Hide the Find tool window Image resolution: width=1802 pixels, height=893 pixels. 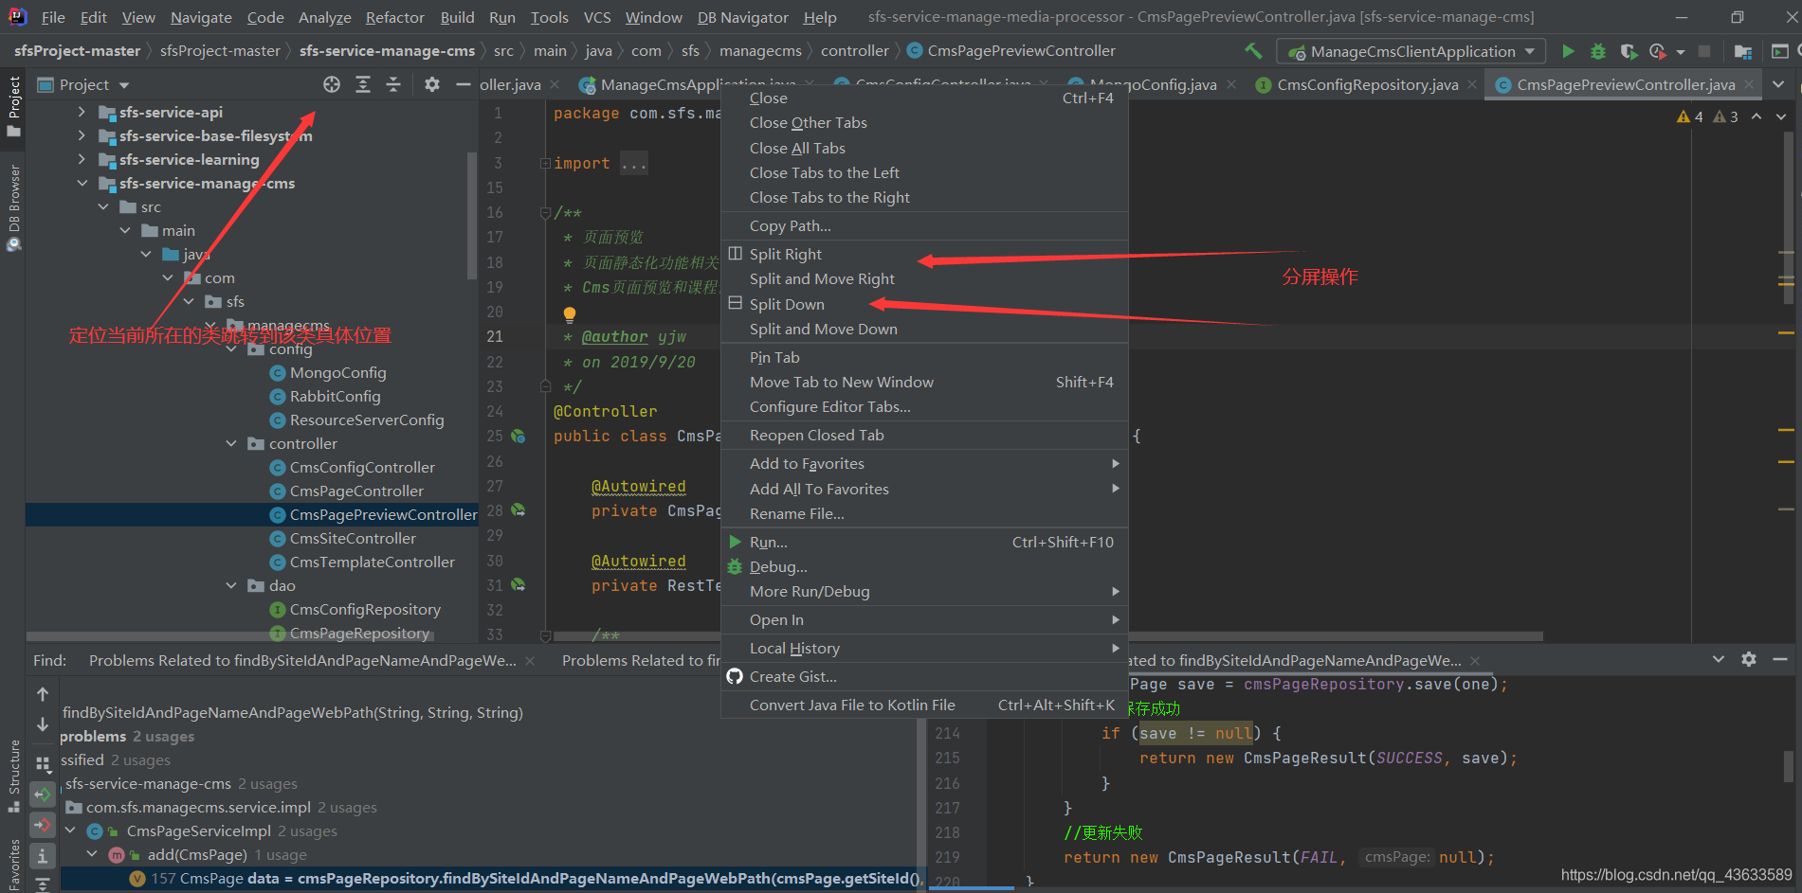pyautogui.click(x=1780, y=659)
